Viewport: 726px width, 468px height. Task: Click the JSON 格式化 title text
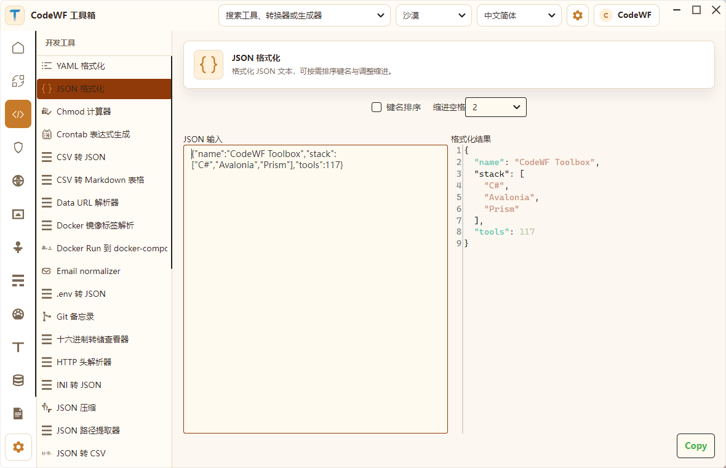coord(255,58)
